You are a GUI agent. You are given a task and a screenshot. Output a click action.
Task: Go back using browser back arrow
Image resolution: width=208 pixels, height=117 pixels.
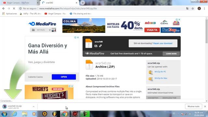pos(4,8)
